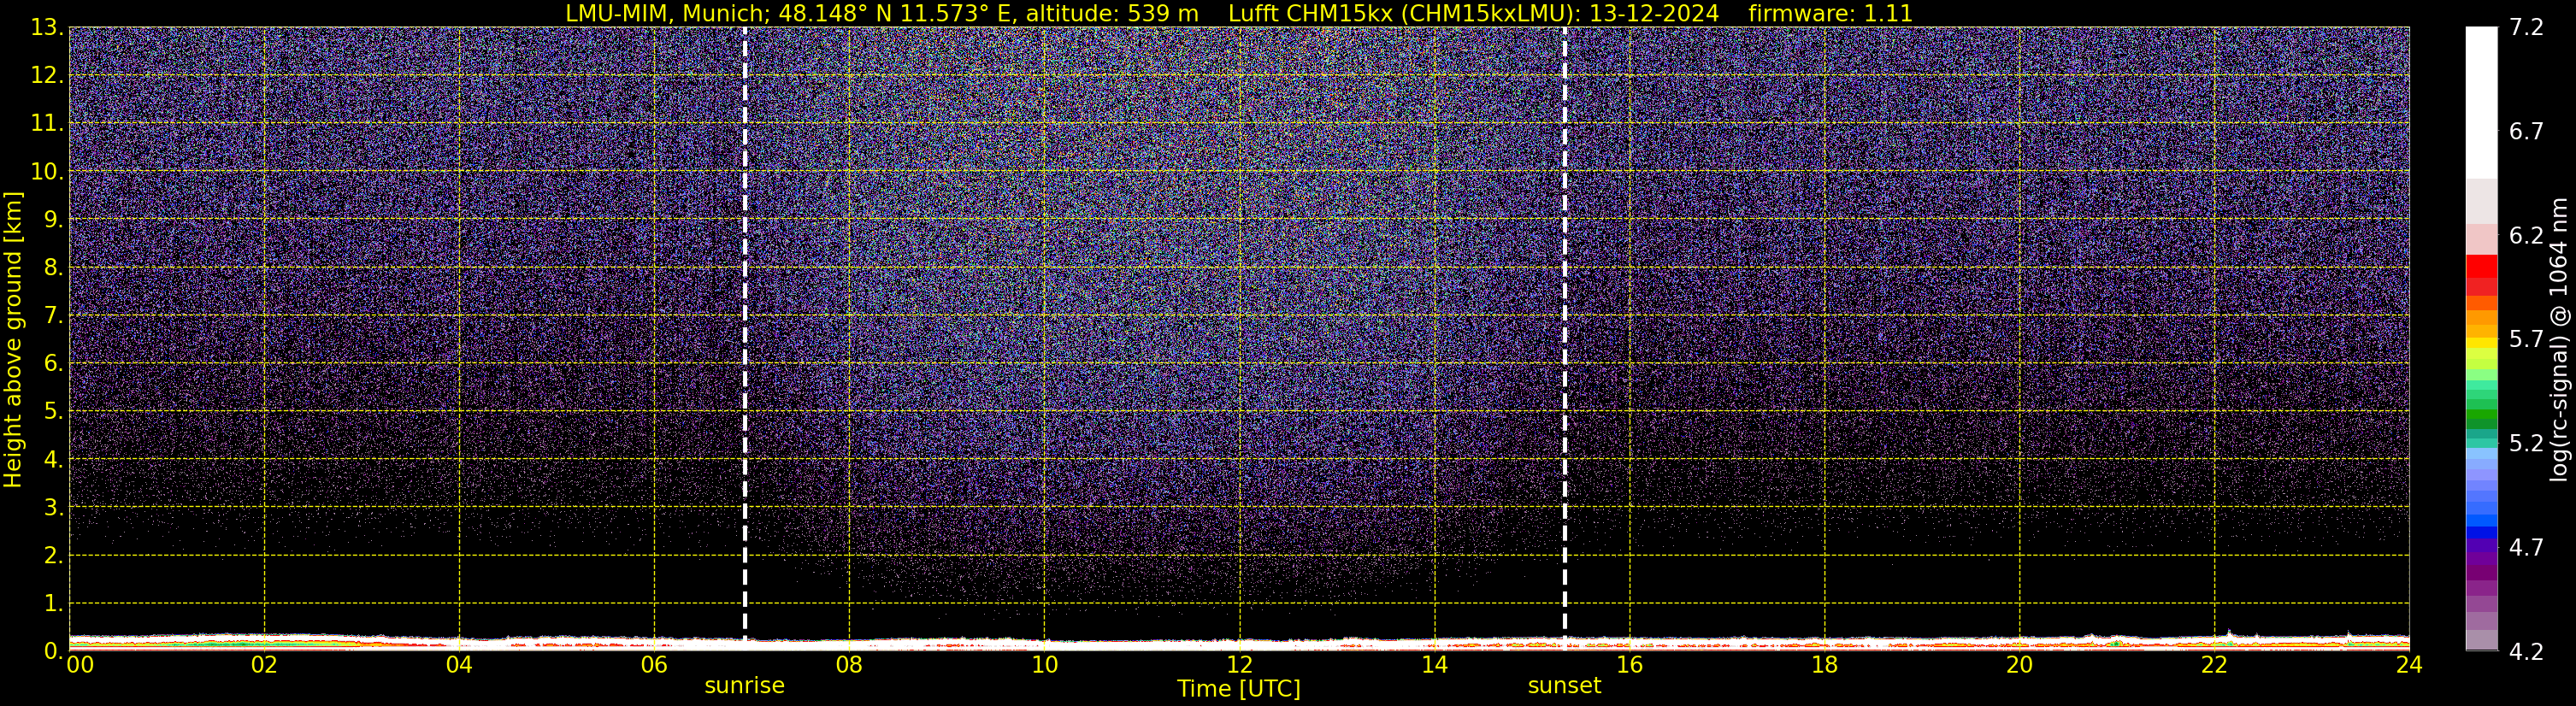Click the "Time [UTC]" axis label
Screen dimensions: 2576x706
(x=1239, y=689)
